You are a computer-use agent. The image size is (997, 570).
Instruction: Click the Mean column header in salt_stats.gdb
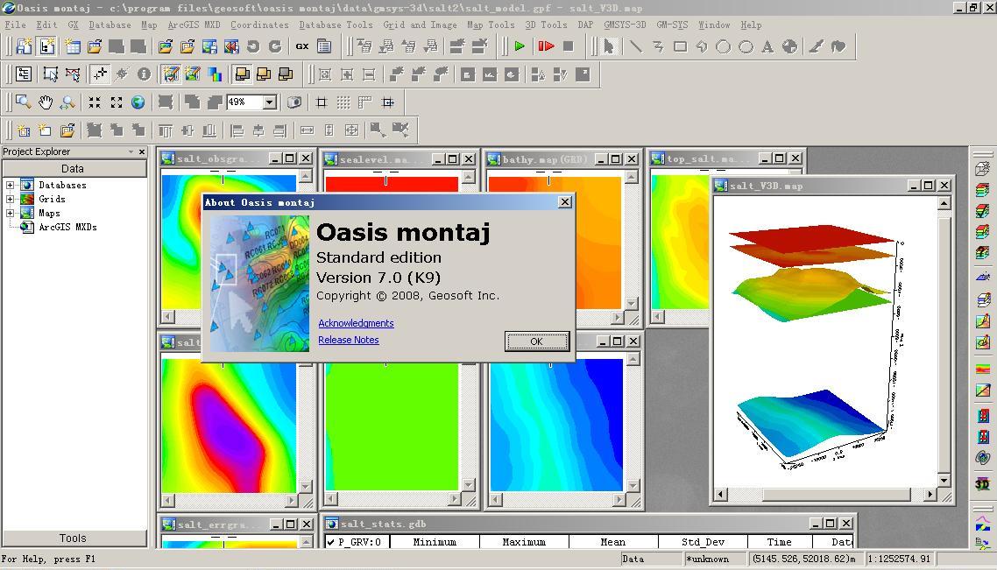pos(613,542)
